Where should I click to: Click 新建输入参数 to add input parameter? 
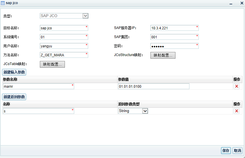click(14, 72)
